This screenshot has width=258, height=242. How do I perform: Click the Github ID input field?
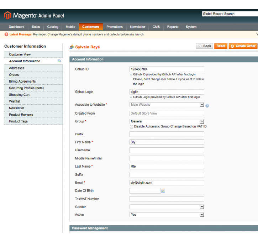167,69
